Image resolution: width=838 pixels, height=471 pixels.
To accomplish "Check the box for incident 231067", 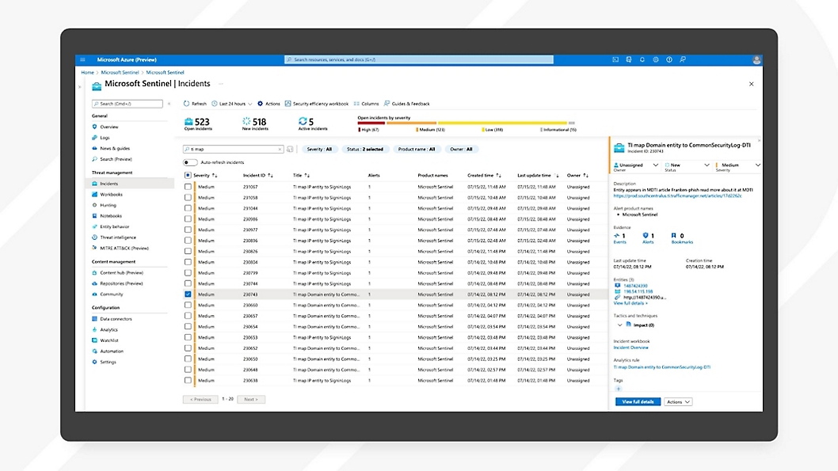I will point(188,187).
